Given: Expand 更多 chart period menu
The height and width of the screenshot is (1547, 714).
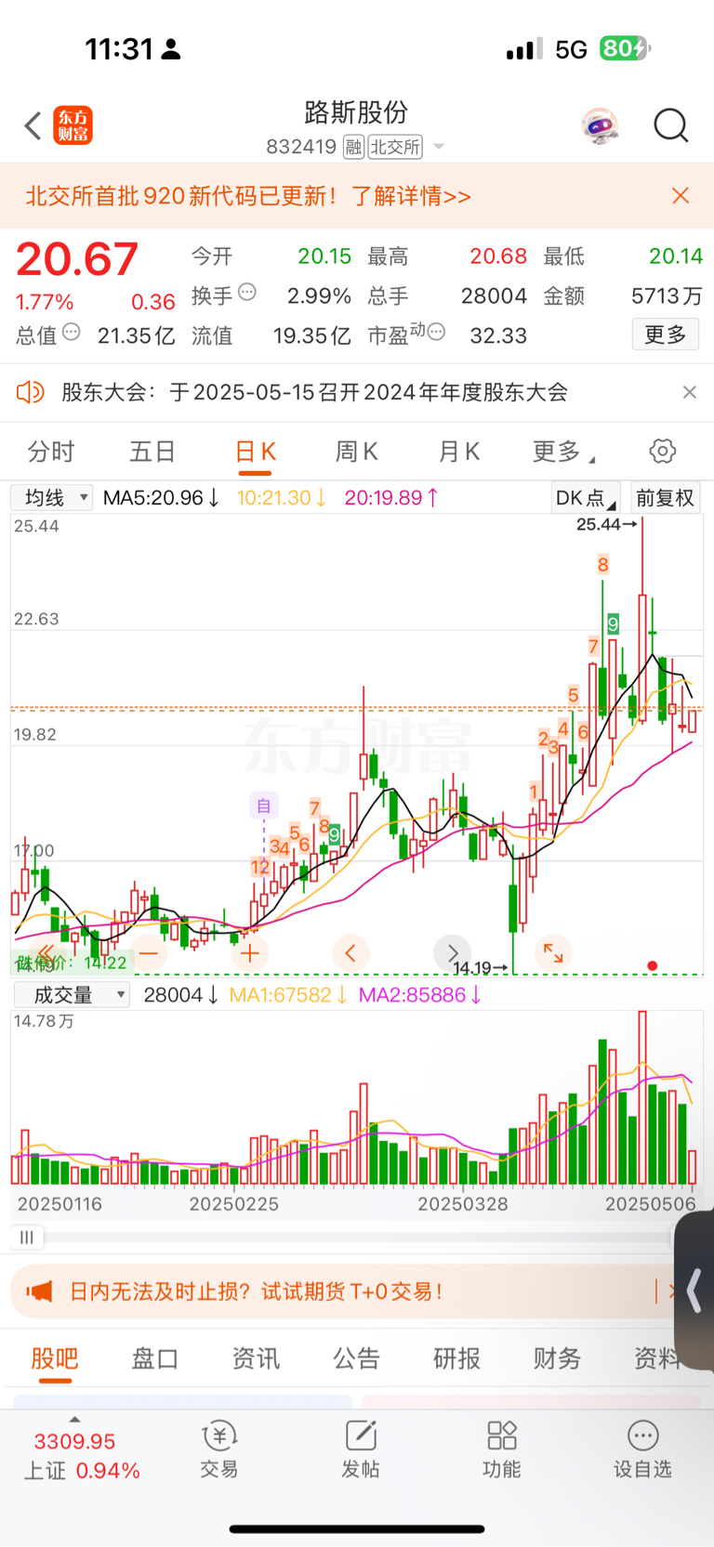Looking at the screenshot, I should (563, 452).
